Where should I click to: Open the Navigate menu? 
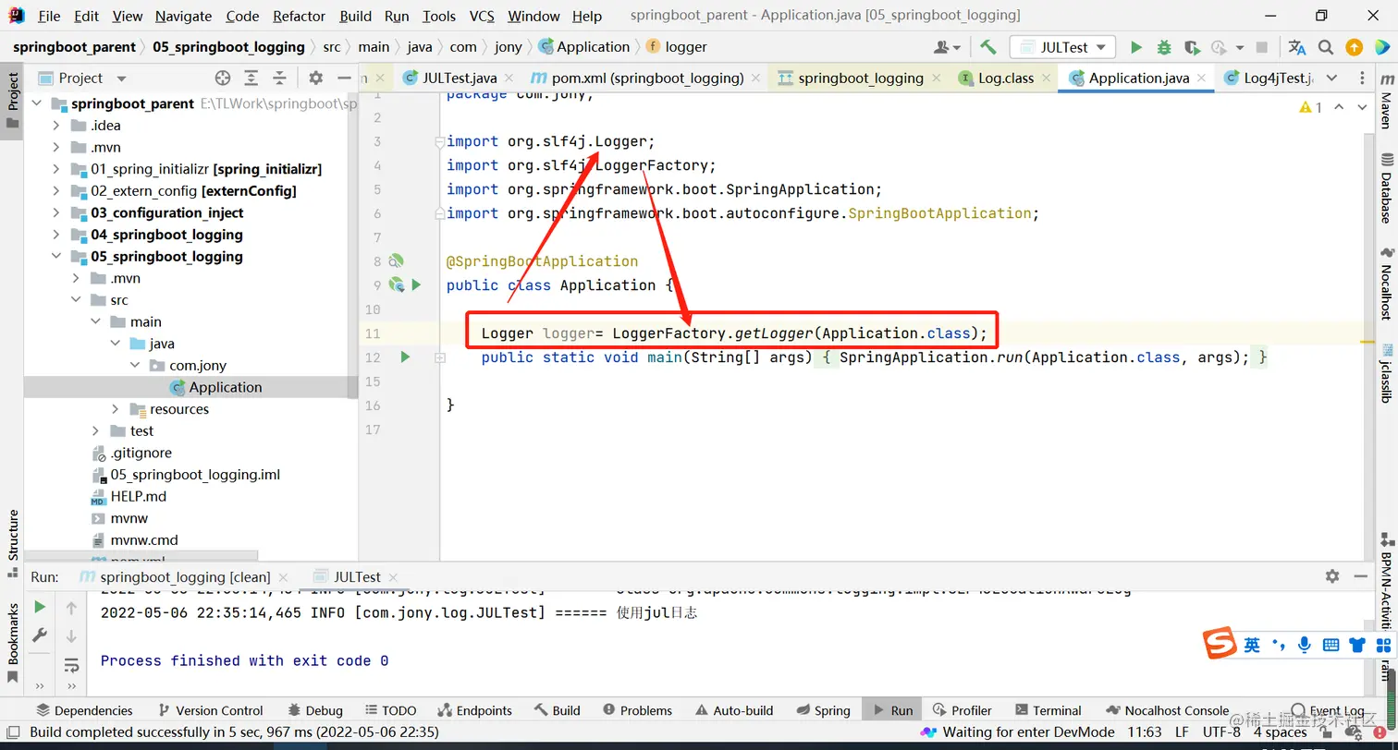(183, 16)
